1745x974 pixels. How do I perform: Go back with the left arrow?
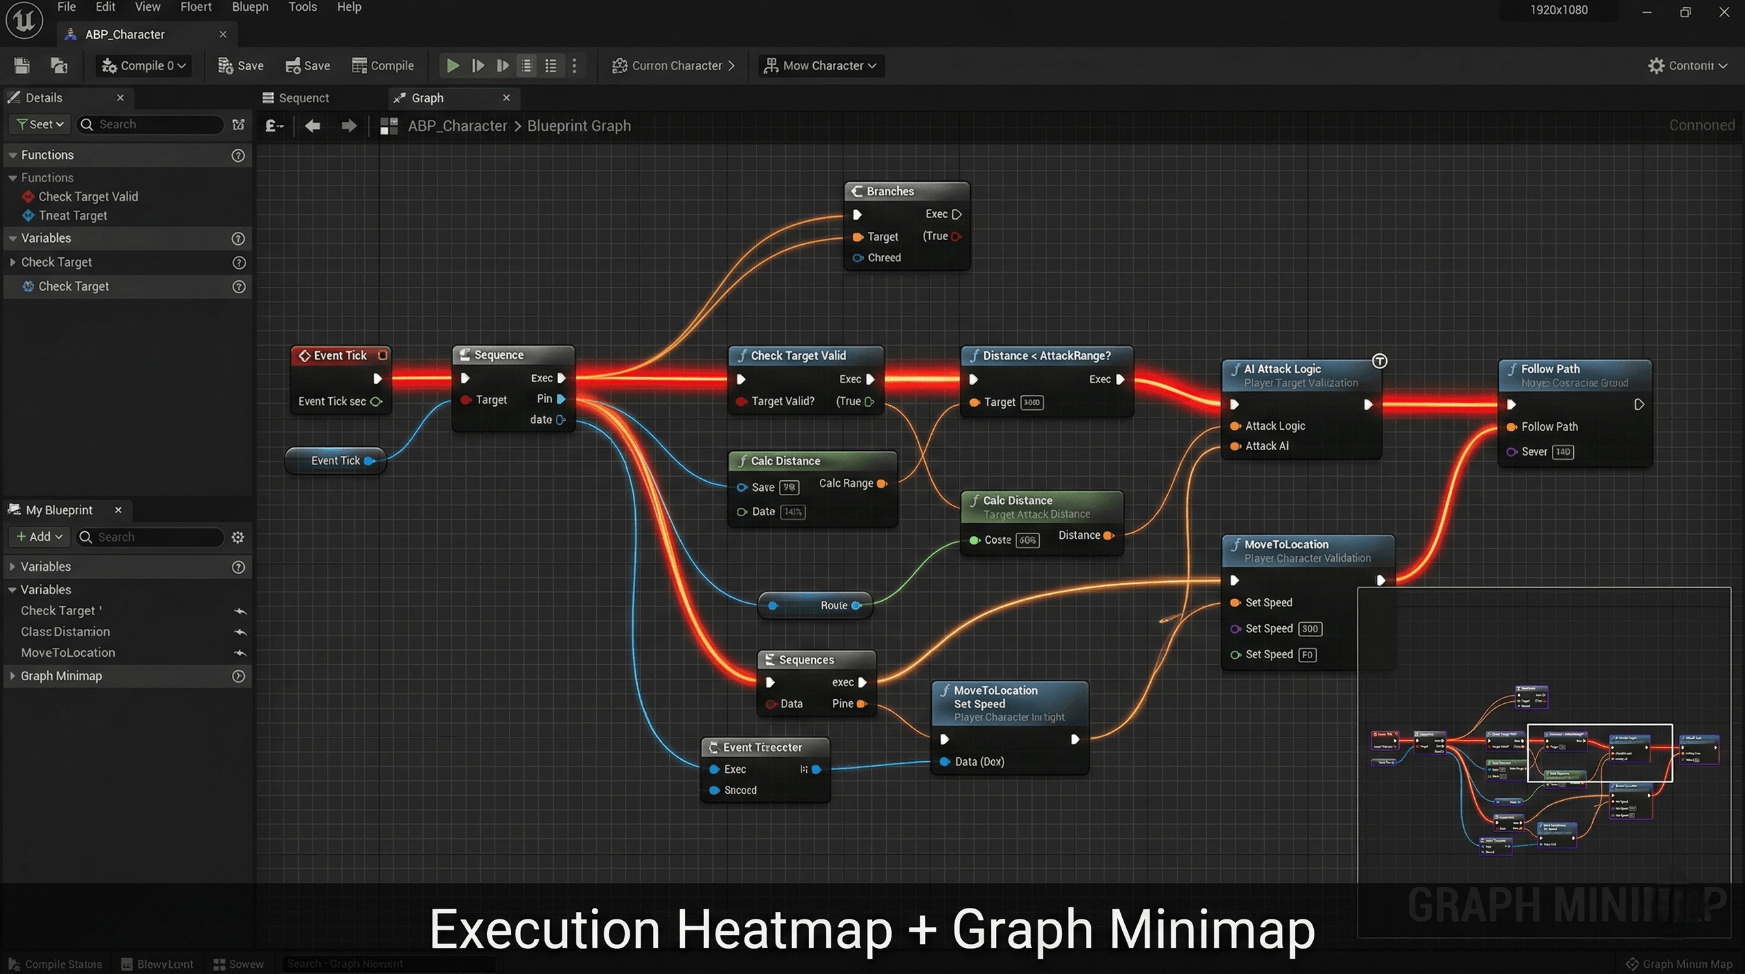pos(312,126)
